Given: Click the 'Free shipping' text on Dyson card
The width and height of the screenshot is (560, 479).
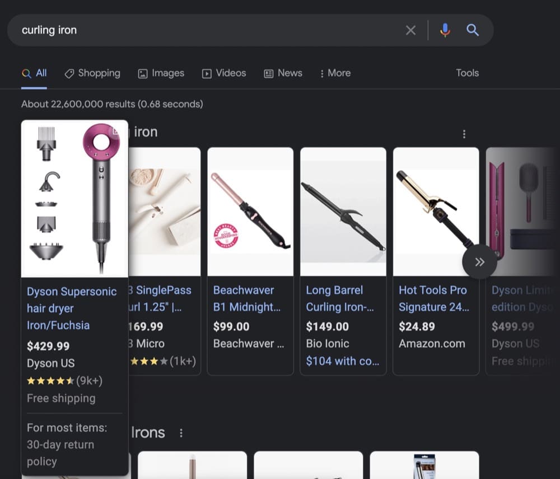Looking at the screenshot, I should [x=61, y=398].
